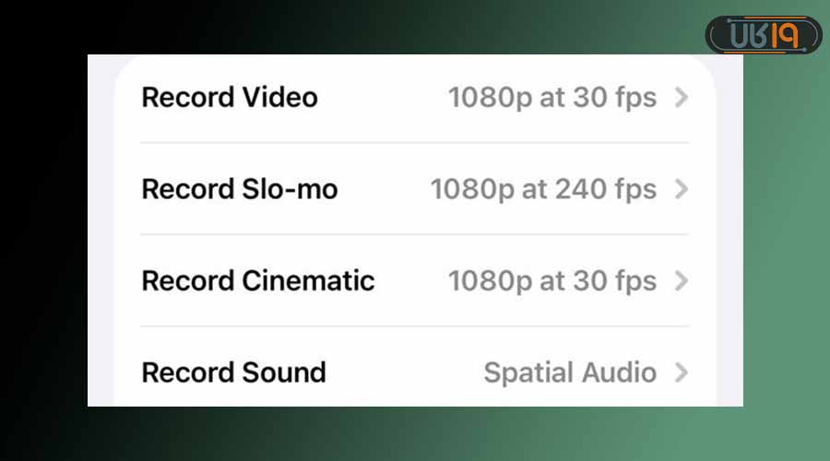
Task: Click empty row space right of Record Video label
Action: [x=383, y=98]
